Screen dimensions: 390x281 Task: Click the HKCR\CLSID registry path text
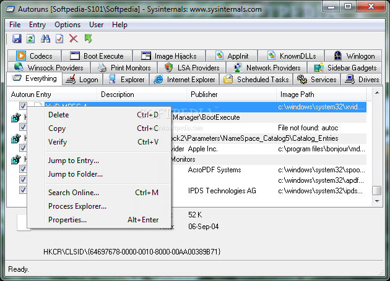132,252
